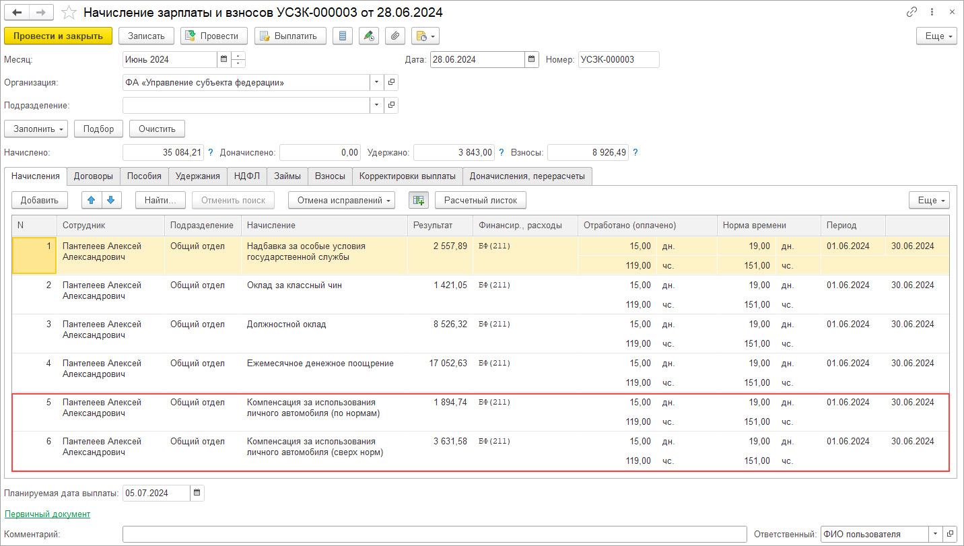
Task: Click the Выплатить button
Action: pyautogui.click(x=290, y=36)
